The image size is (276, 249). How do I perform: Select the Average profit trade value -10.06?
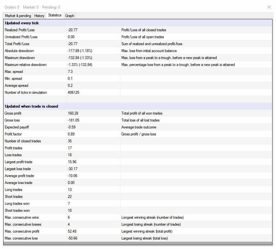click(x=73, y=176)
